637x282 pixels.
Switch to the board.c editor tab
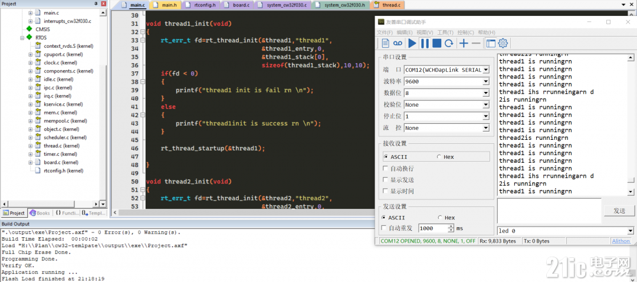tap(237, 5)
